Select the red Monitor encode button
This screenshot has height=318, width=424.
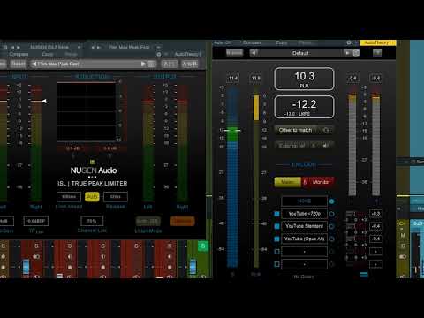coord(318,182)
